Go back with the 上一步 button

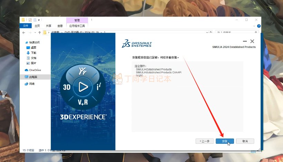click(x=204, y=141)
